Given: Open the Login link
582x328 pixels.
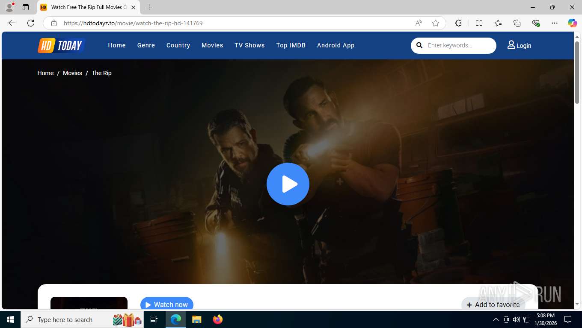Looking at the screenshot, I should click(519, 45).
